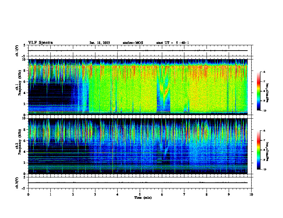Click time axis tick label '9'
This screenshot has width=283, height=218.
229,194
